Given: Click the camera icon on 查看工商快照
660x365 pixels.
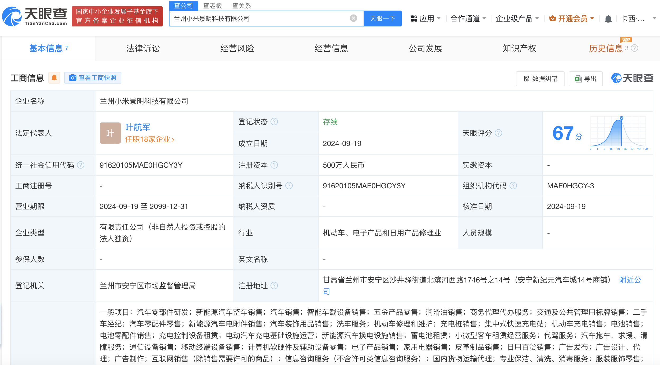Looking at the screenshot, I should (x=72, y=78).
